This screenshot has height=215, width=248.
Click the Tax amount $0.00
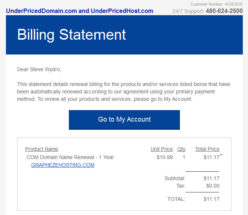coord(213,186)
